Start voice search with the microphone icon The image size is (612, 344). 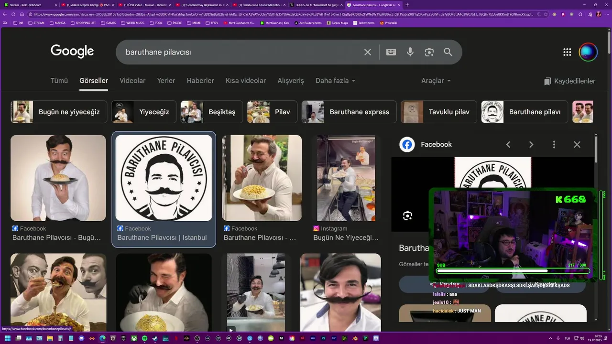click(x=410, y=52)
